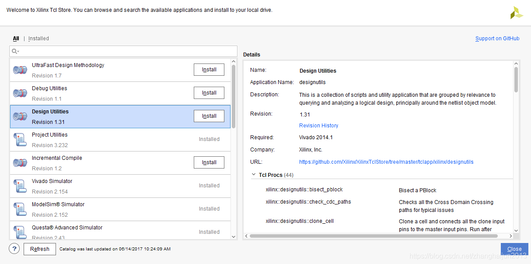This screenshot has height=264, width=531.
Task: Click the app list vertical scrollbar
Action: pyautogui.click(x=234, y=96)
